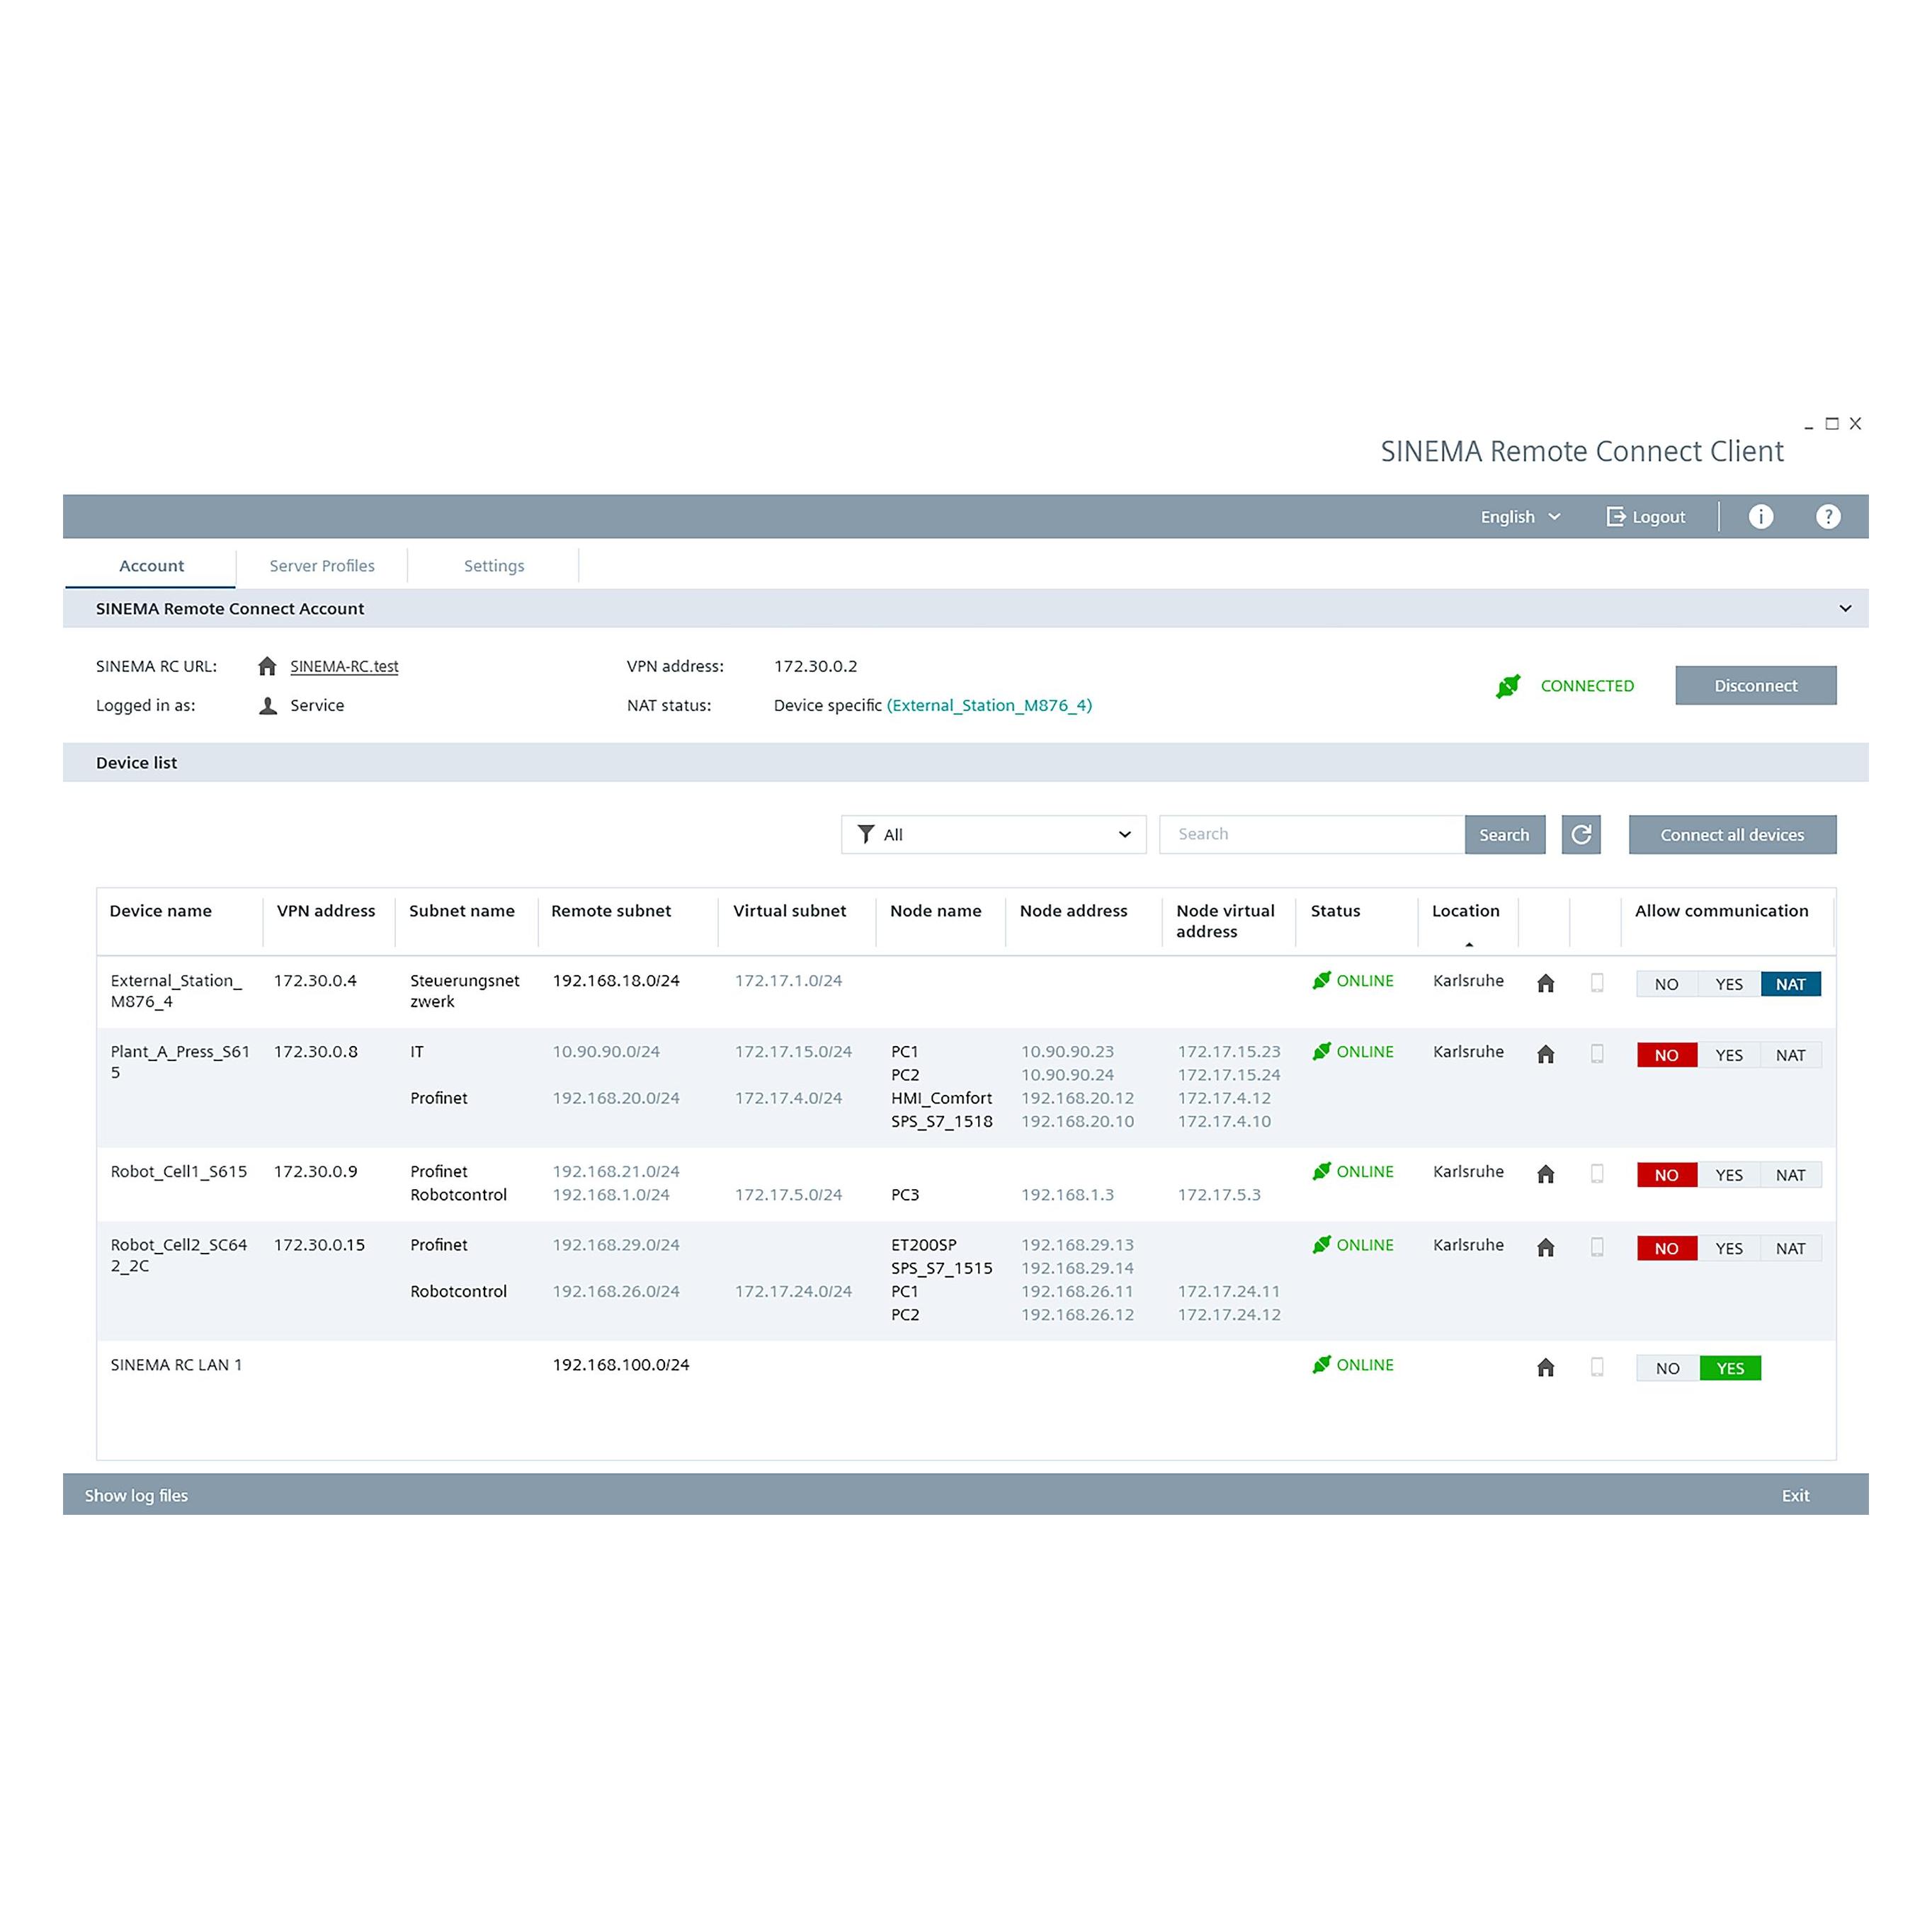1932x1932 pixels.
Task: Click Logout in the header bar
Action: click(x=1645, y=517)
